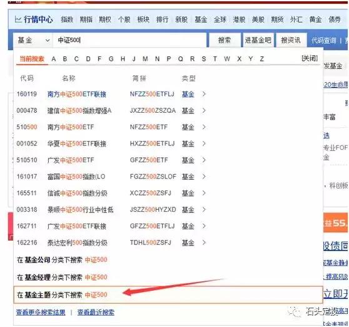Click the pinyin NFZZ500ETFLJ
The height and width of the screenshot is (327, 349).
(152, 94)
